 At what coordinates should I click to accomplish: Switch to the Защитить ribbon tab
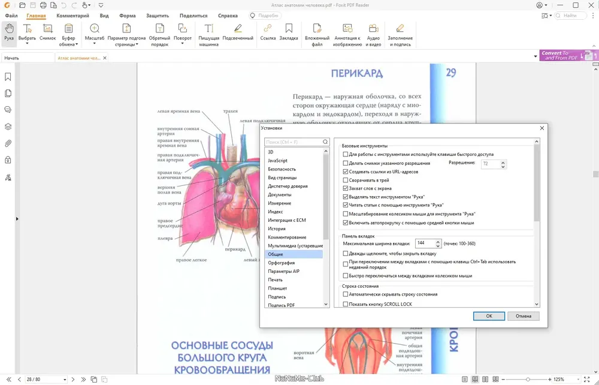(158, 16)
